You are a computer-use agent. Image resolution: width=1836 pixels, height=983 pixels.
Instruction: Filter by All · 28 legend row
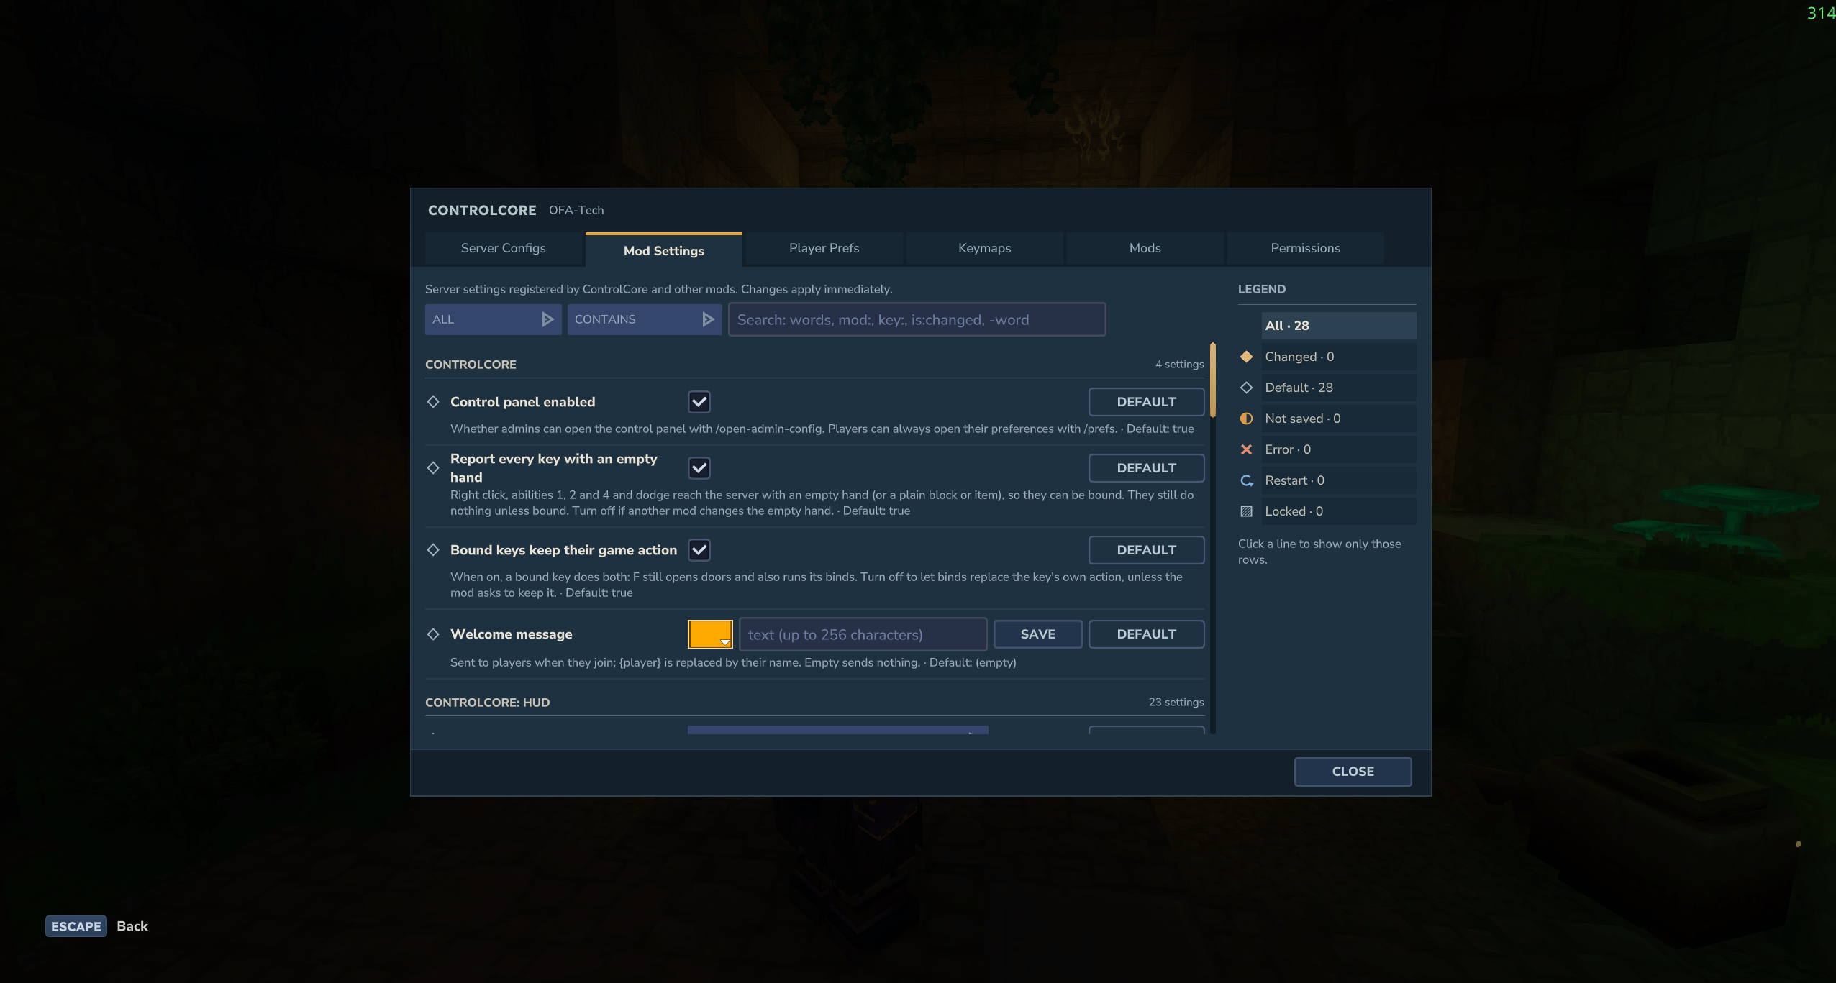pos(1339,326)
